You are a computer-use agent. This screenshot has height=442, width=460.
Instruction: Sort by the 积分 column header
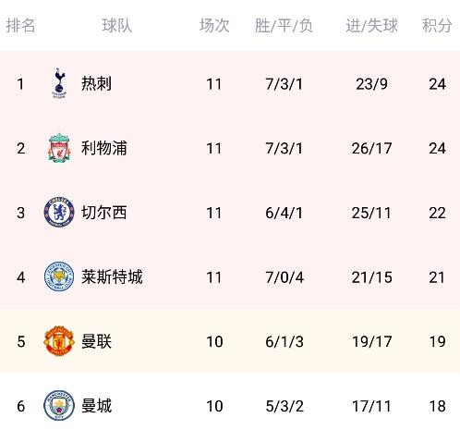[x=437, y=25]
